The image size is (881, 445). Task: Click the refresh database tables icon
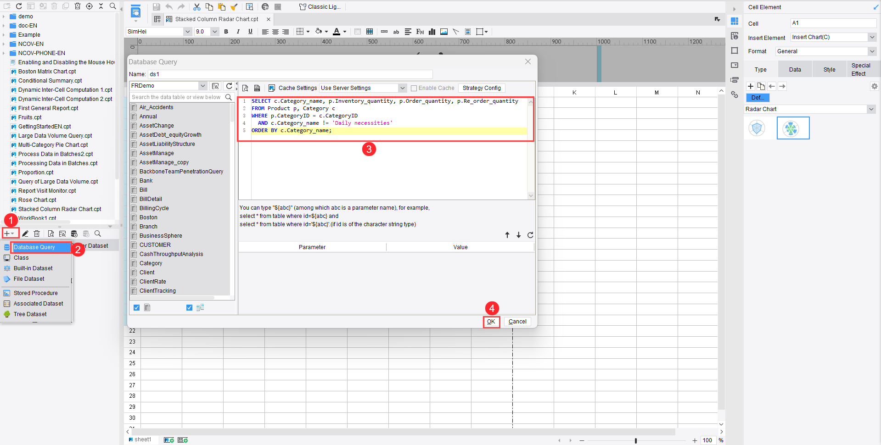point(229,86)
